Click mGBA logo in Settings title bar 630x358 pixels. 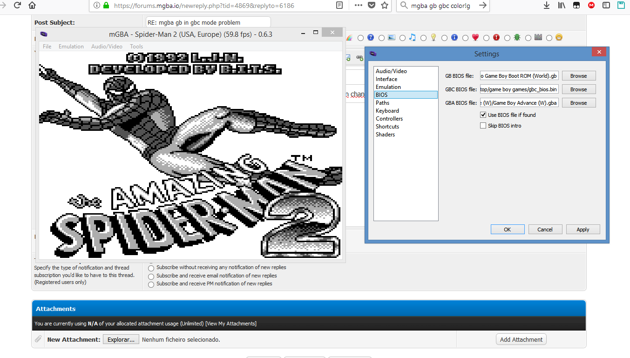click(373, 54)
